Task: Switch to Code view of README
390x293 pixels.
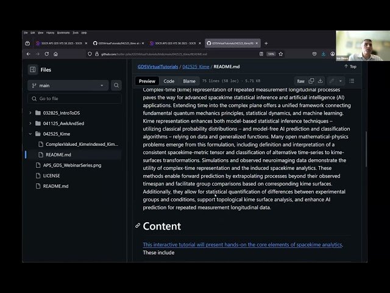Action: point(169,81)
